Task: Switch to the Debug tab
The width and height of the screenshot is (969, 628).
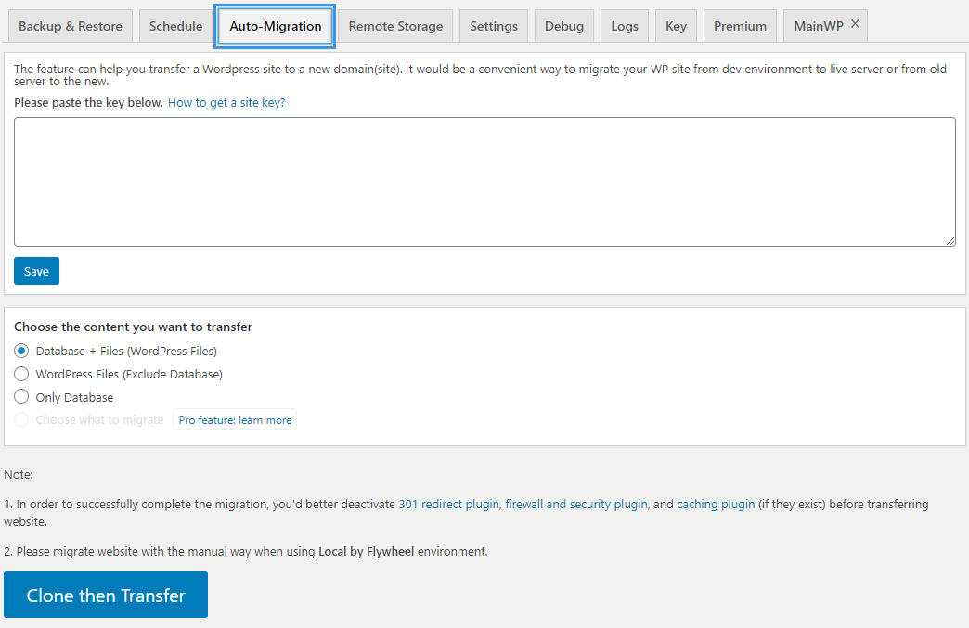Action: (564, 26)
